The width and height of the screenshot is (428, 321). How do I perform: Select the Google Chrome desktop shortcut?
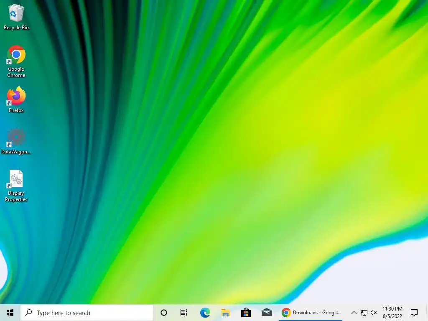click(16, 61)
